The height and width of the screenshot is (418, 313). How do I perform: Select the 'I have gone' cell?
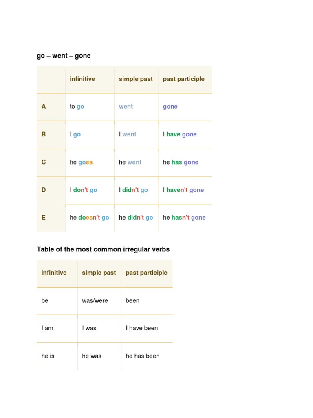pyautogui.click(x=180, y=134)
